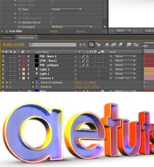Open the Disregard dropdown set to Nothing
The image size is (154, 167).
pos(72,27)
